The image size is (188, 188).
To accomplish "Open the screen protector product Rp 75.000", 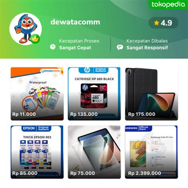I will (94, 152).
